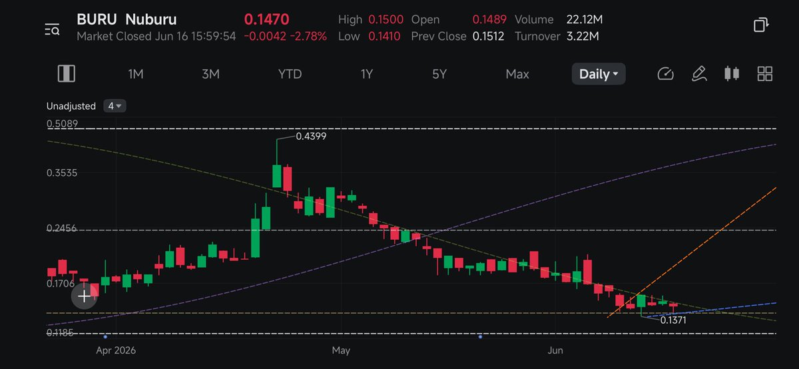This screenshot has height=369, width=799.
Task: Open the Daily interval dropdown
Action: pos(599,74)
